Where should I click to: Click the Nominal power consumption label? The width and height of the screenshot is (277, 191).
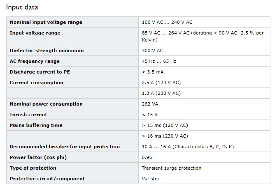(x=46, y=104)
